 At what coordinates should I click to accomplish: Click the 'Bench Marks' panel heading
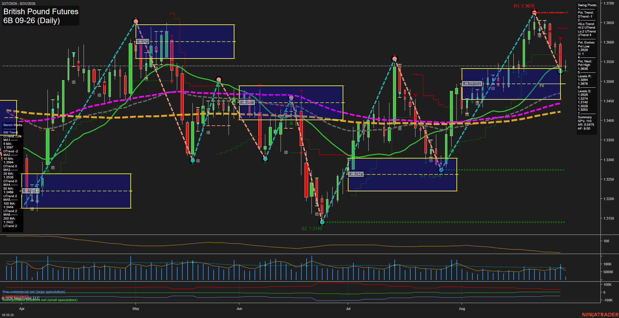[13, 125]
